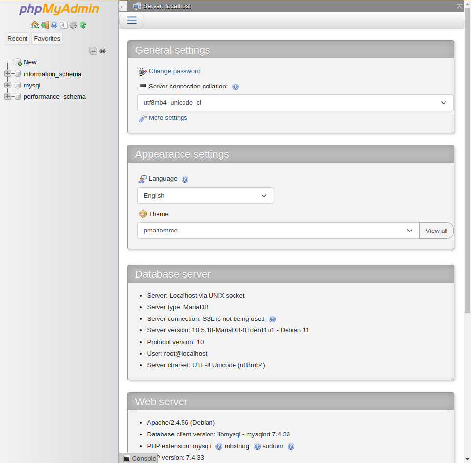Click the More settings wrench icon
The width and height of the screenshot is (471, 463).
click(142, 118)
